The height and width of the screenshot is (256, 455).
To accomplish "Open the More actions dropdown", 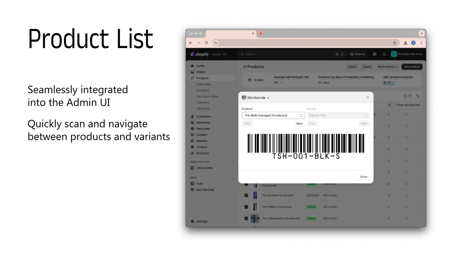I will coord(387,67).
